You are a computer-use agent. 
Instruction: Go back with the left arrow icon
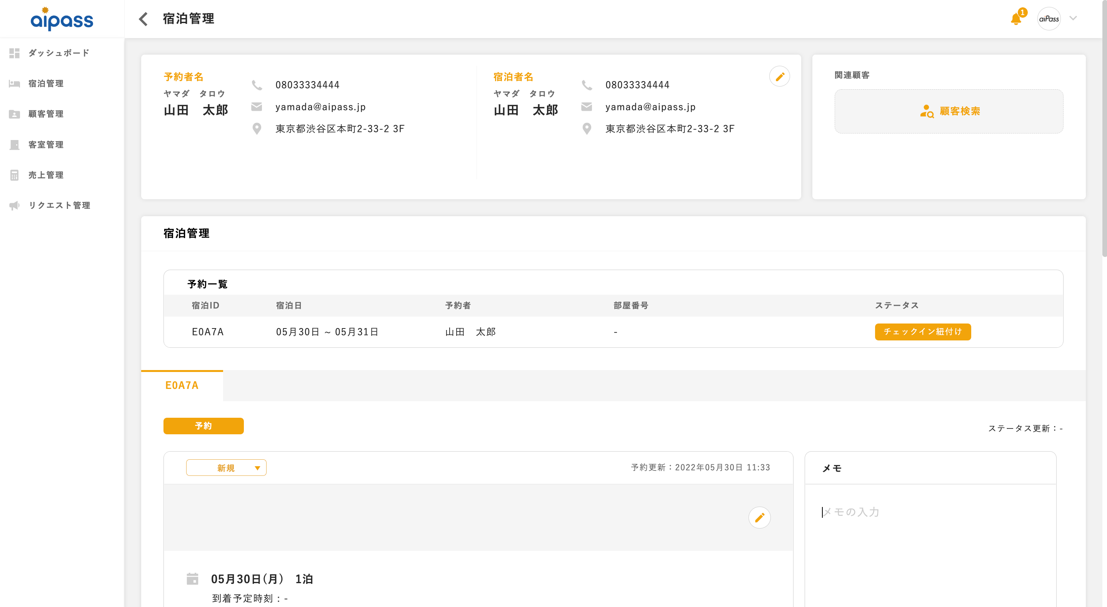143,19
